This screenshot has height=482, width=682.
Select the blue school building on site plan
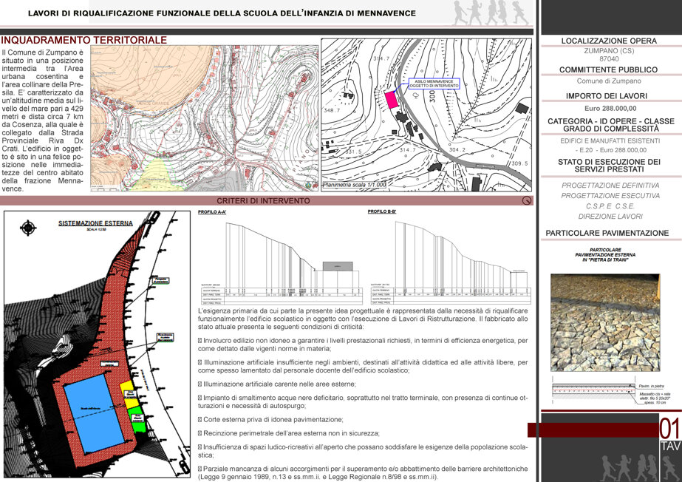tap(95, 413)
